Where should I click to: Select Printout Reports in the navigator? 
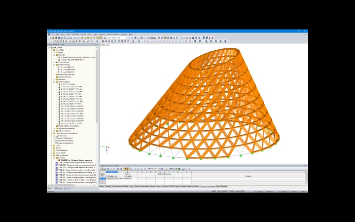tap(62, 150)
